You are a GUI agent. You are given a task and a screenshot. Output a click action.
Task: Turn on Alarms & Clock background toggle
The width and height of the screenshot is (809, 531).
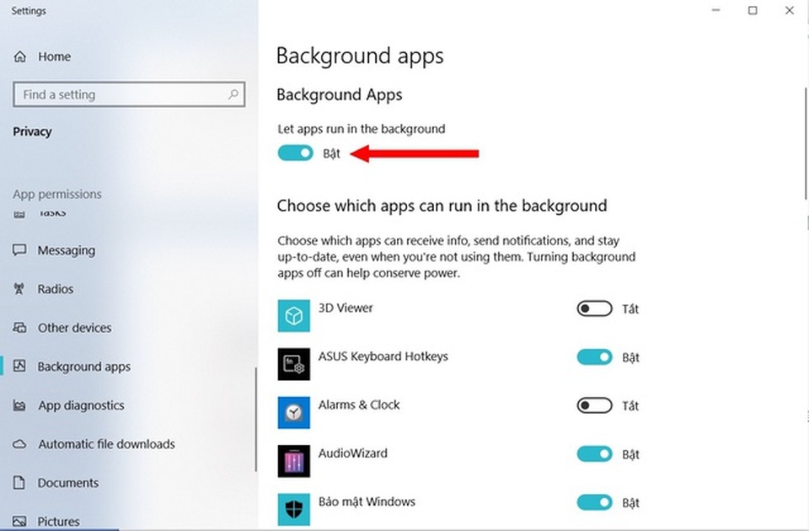[594, 405]
